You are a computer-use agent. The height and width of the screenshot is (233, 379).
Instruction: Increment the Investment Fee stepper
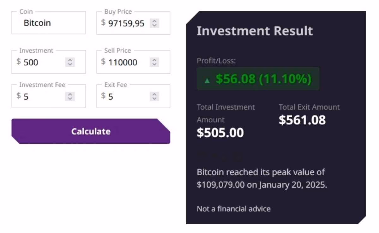point(69,94)
